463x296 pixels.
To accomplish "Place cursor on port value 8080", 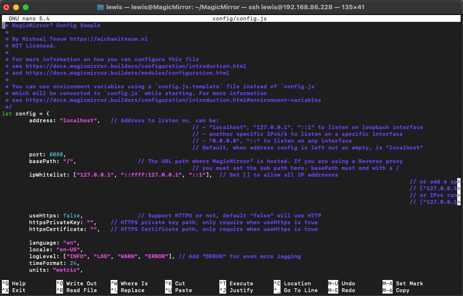I will (56, 154).
